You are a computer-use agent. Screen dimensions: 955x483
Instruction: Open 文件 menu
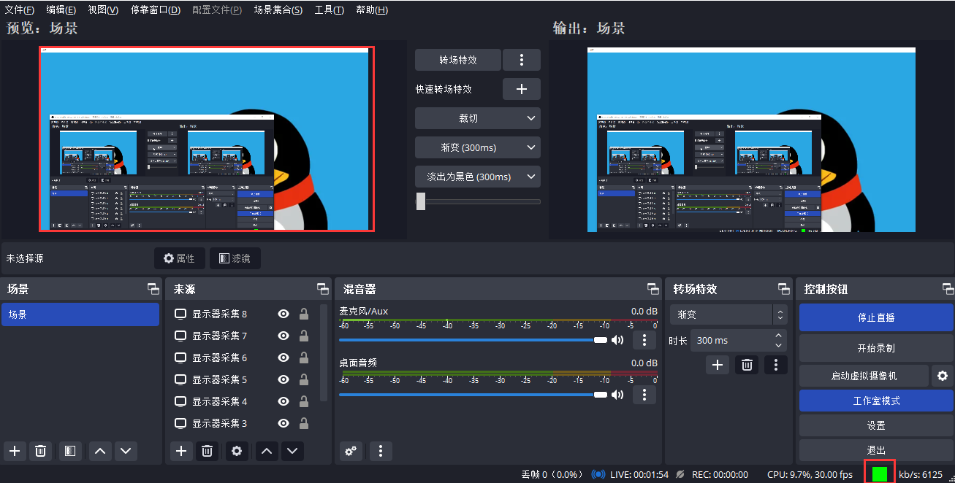(20, 10)
